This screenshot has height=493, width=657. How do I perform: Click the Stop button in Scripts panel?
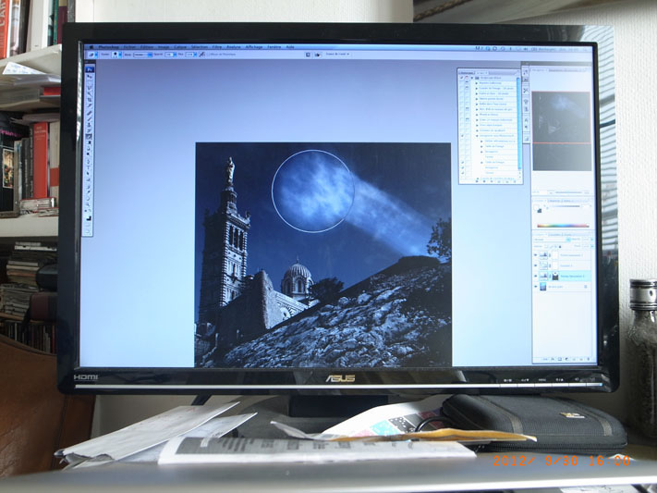tap(477, 181)
